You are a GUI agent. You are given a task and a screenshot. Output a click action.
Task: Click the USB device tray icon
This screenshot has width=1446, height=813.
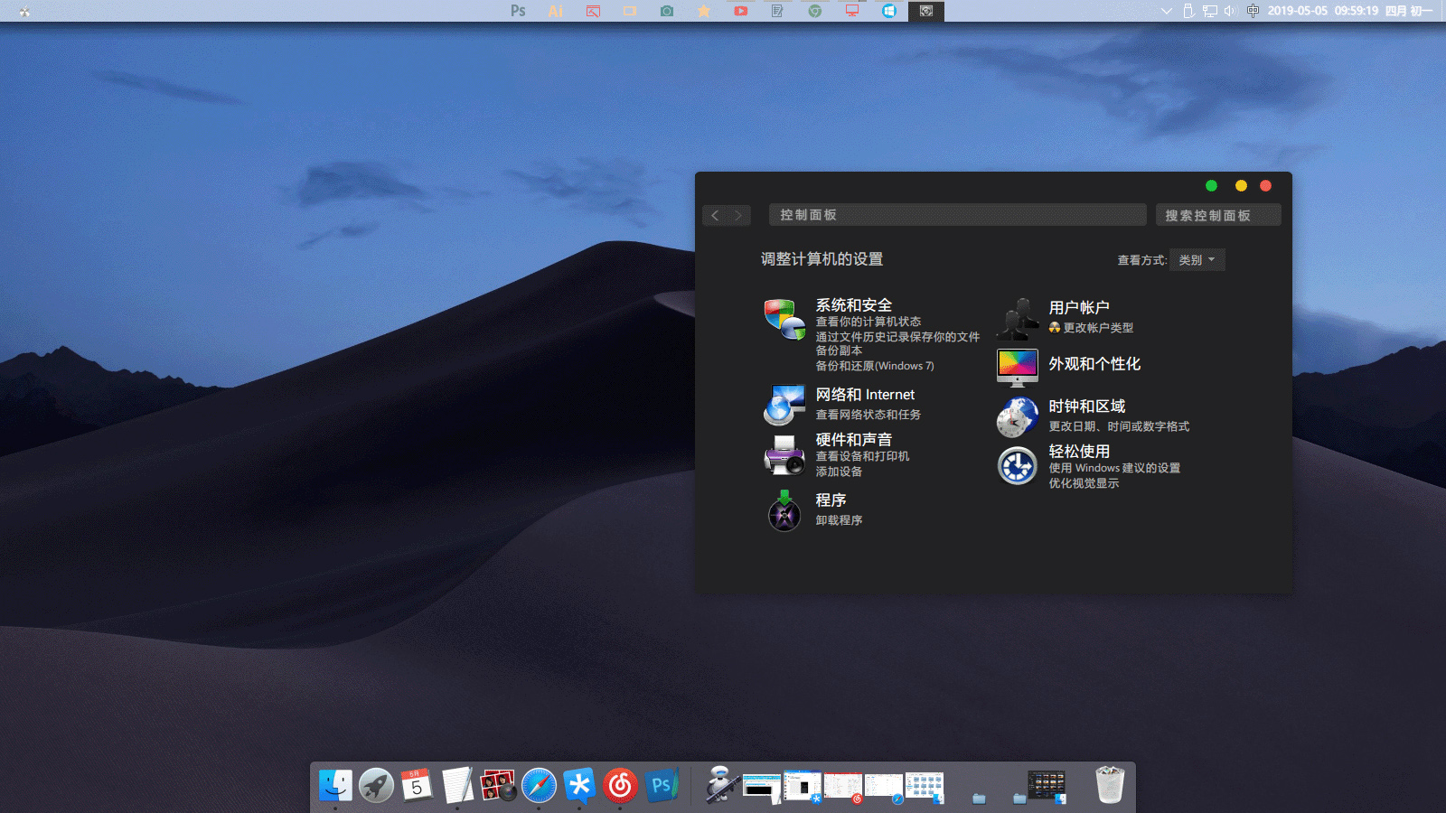coord(1188,11)
